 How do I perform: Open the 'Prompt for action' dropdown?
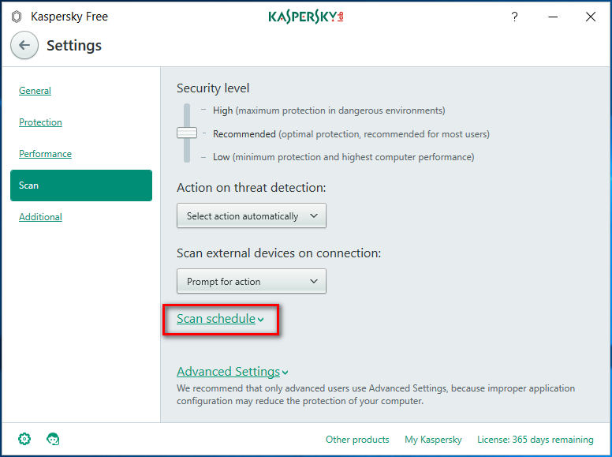(251, 281)
